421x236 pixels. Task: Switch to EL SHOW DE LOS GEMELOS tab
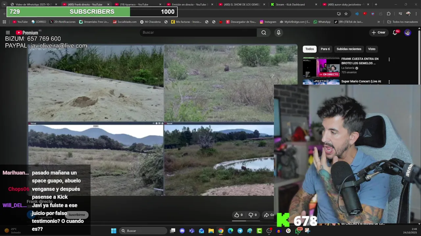point(242,5)
